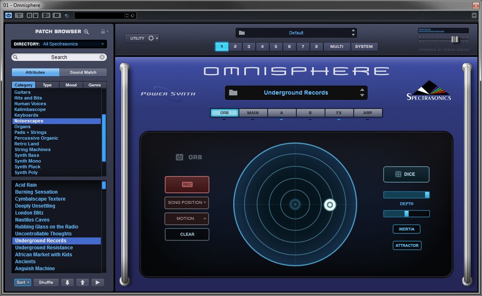Step to previous patch with up arrow
482x296 pixels.
[x=82, y=282]
